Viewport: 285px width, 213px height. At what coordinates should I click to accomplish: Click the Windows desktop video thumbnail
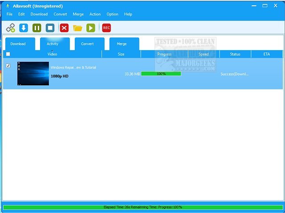pyautogui.click(x=33, y=73)
